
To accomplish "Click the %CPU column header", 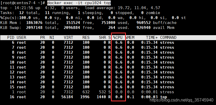I will coord(118,38).
